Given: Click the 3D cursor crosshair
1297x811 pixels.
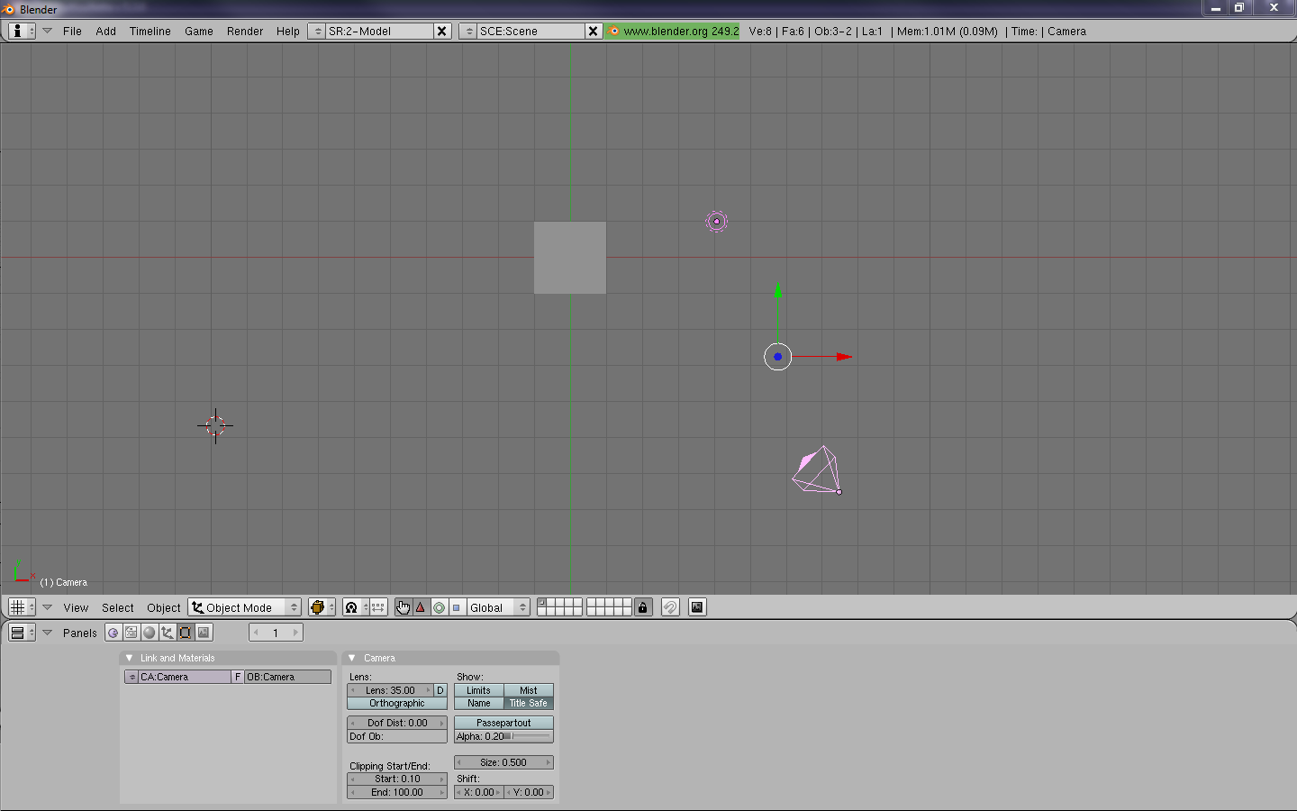Looking at the screenshot, I should click(x=215, y=425).
